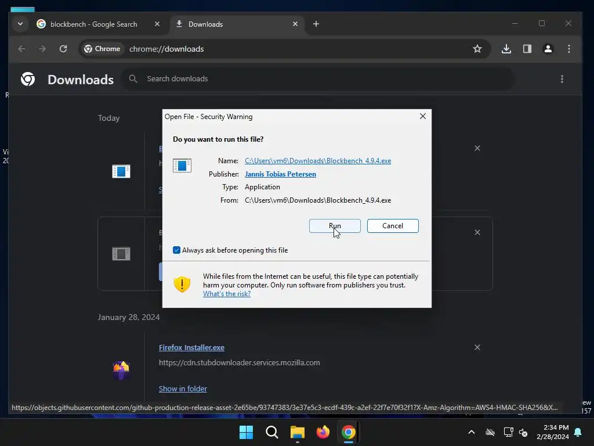Open the clock showing 2:34 PM
The height and width of the screenshot is (446, 594).
[x=553, y=432]
